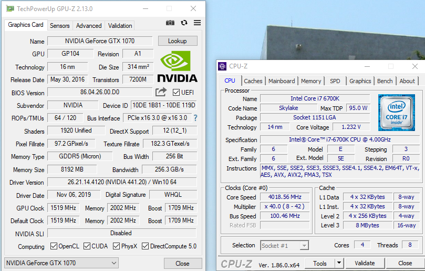425x271 pixels.
Task: Click the Bandwidth value 256.3 GB/s
Action: [x=169, y=169]
